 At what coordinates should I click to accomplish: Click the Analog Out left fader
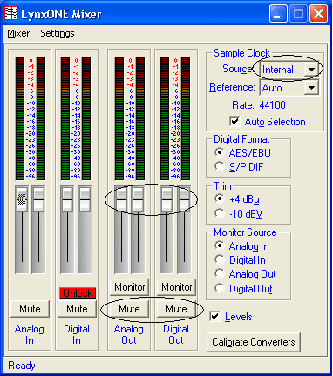tap(121, 199)
